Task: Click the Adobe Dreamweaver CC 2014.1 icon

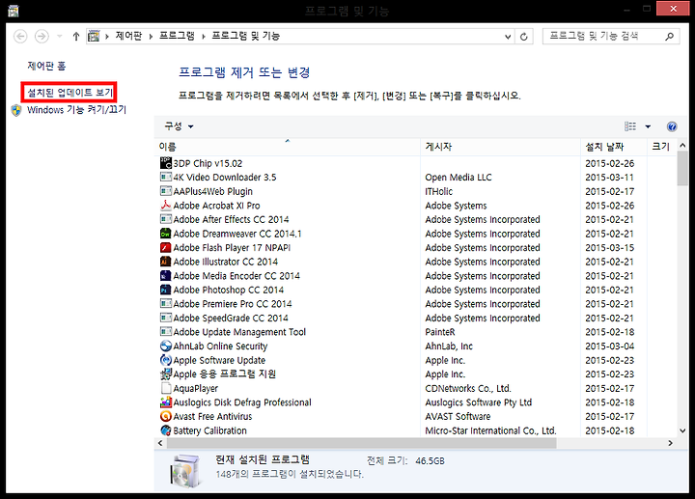Action: coord(166,234)
